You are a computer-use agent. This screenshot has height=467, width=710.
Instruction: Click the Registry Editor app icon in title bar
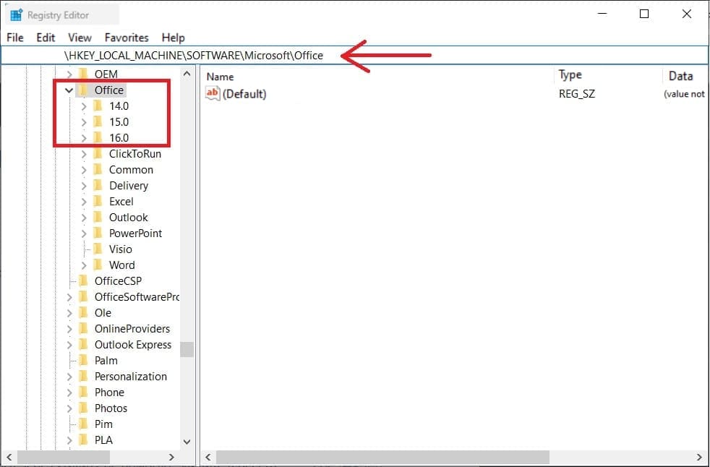tap(16, 14)
